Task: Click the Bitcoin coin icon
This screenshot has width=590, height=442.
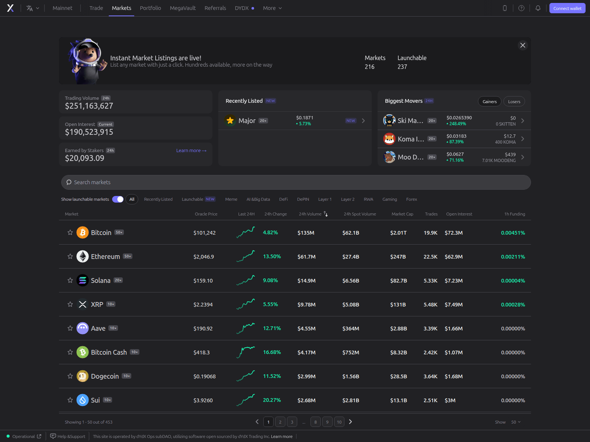Action: coord(83,232)
